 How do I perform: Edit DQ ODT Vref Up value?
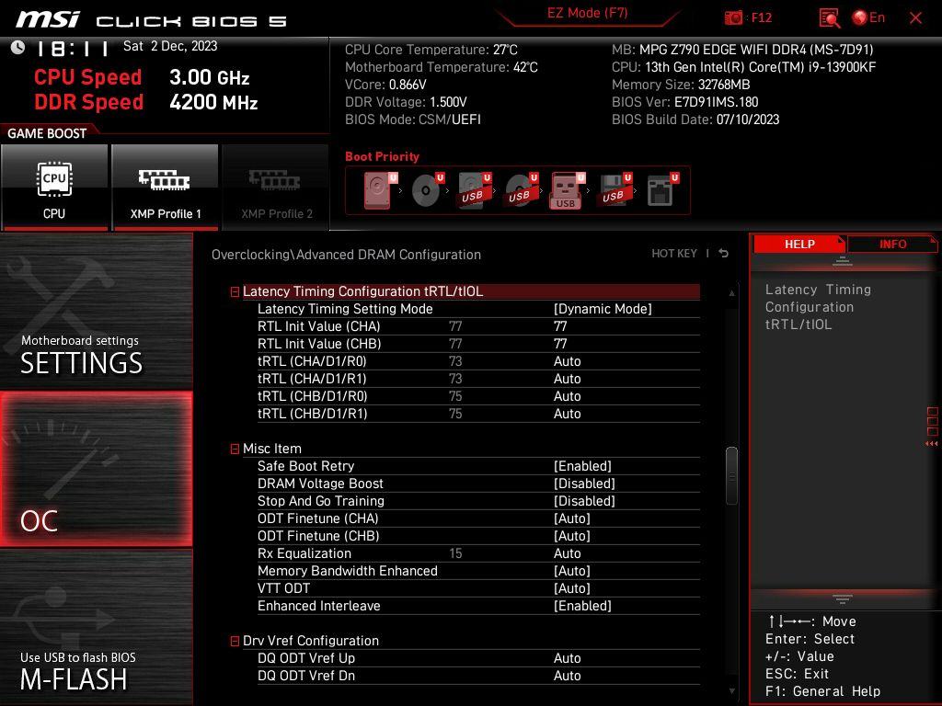[x=567, y=658]
